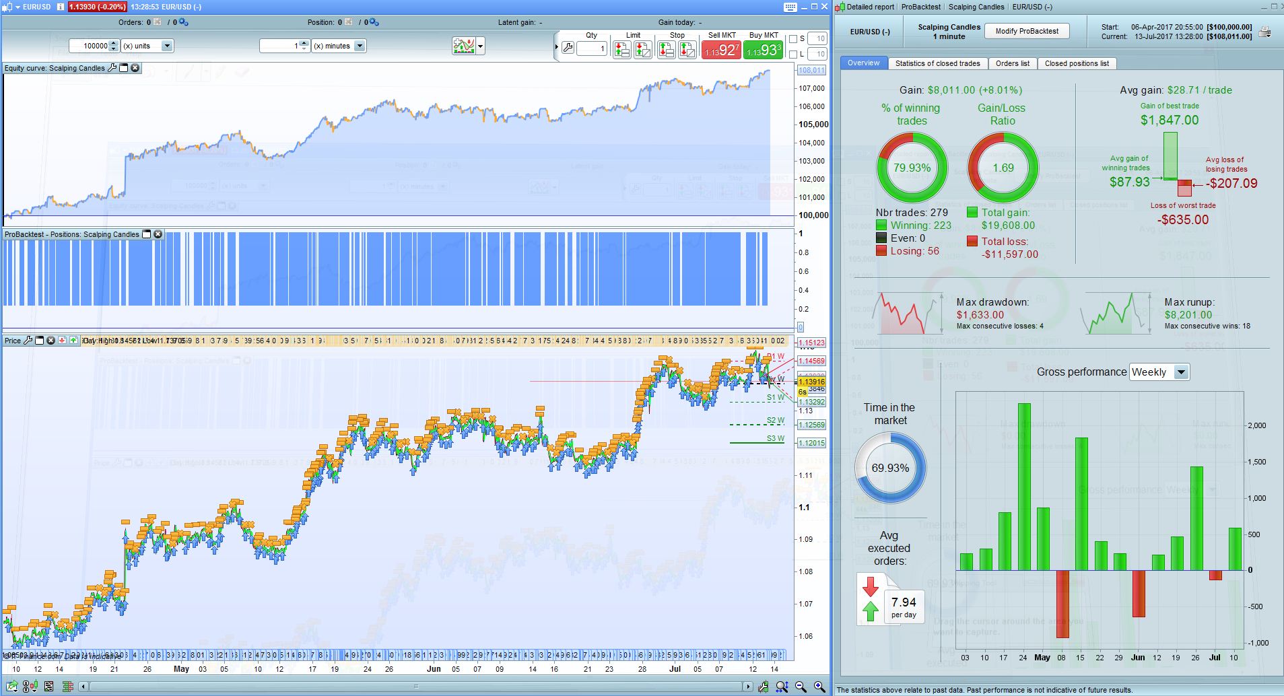The image size is (1284, 696).
Task: Open the chart properties wrench at bottom right
Action: coord(764,687)
